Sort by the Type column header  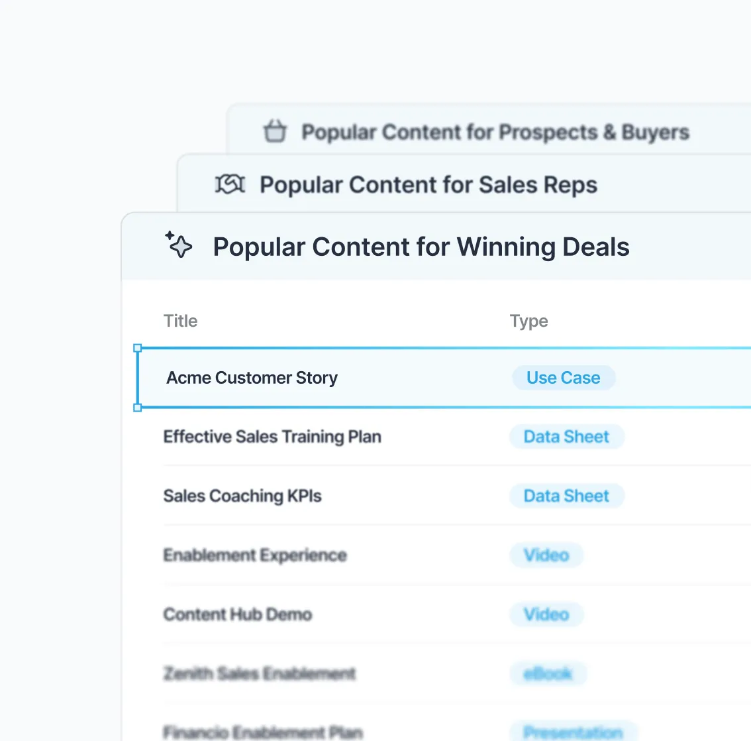[528, 321]
